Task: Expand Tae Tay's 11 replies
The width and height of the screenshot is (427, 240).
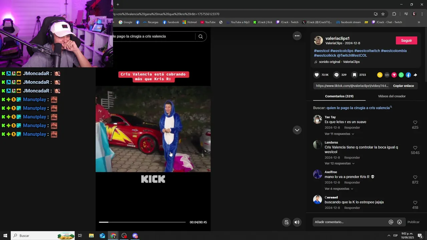Action: (x=339, y=134)
